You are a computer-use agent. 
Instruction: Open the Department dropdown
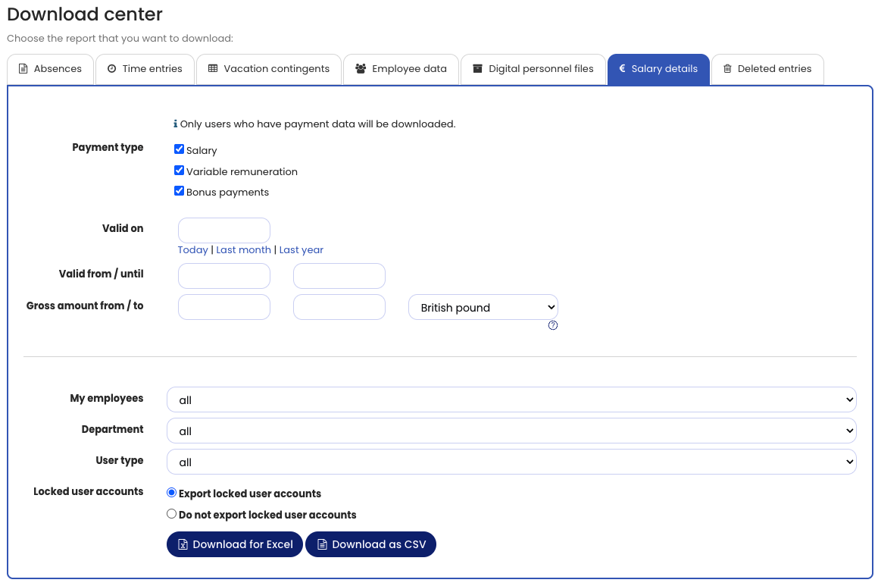click(511, 431)
